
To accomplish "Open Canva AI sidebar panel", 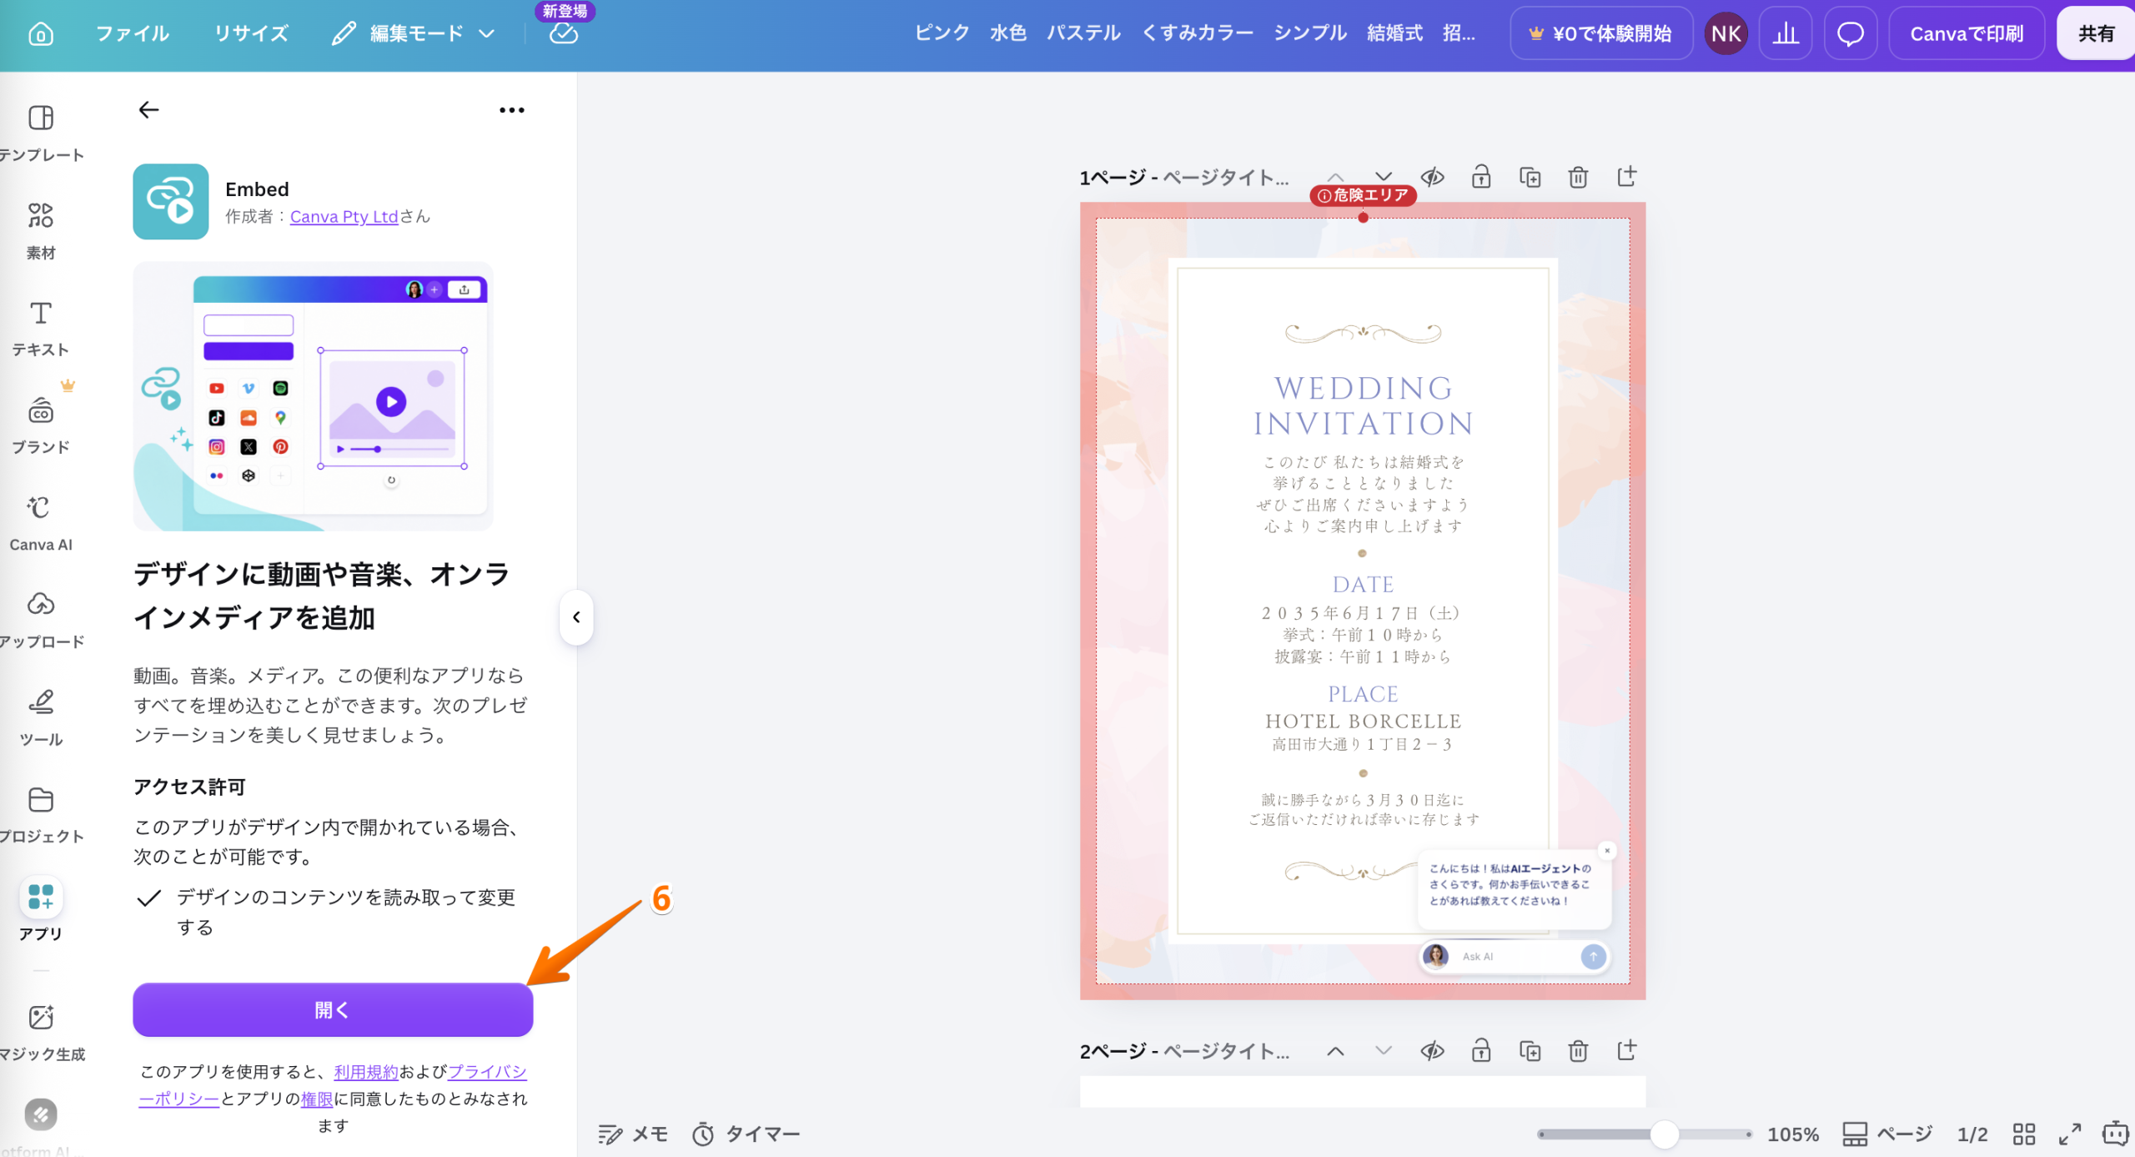I will pos(41,523).
